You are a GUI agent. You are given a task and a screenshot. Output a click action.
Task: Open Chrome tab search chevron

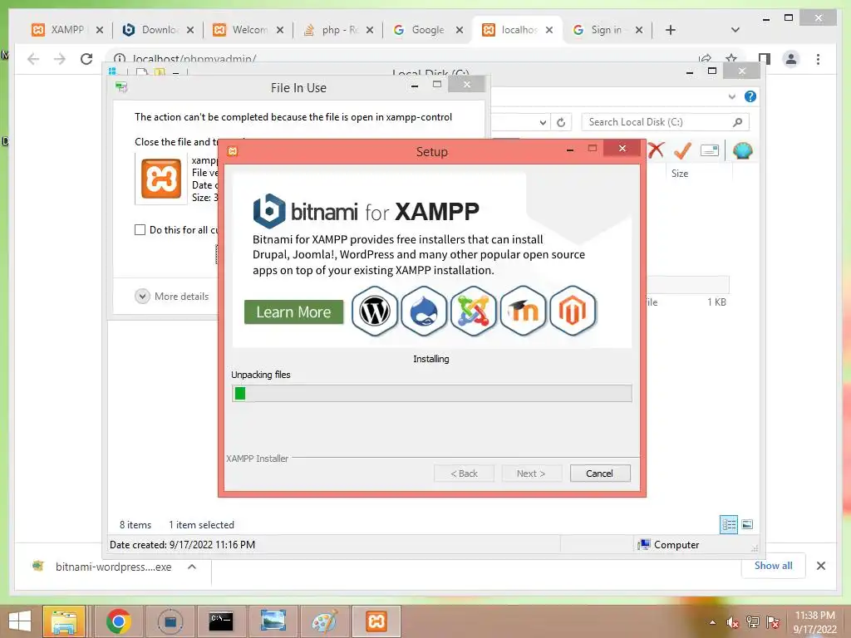(x=735, y=30)
